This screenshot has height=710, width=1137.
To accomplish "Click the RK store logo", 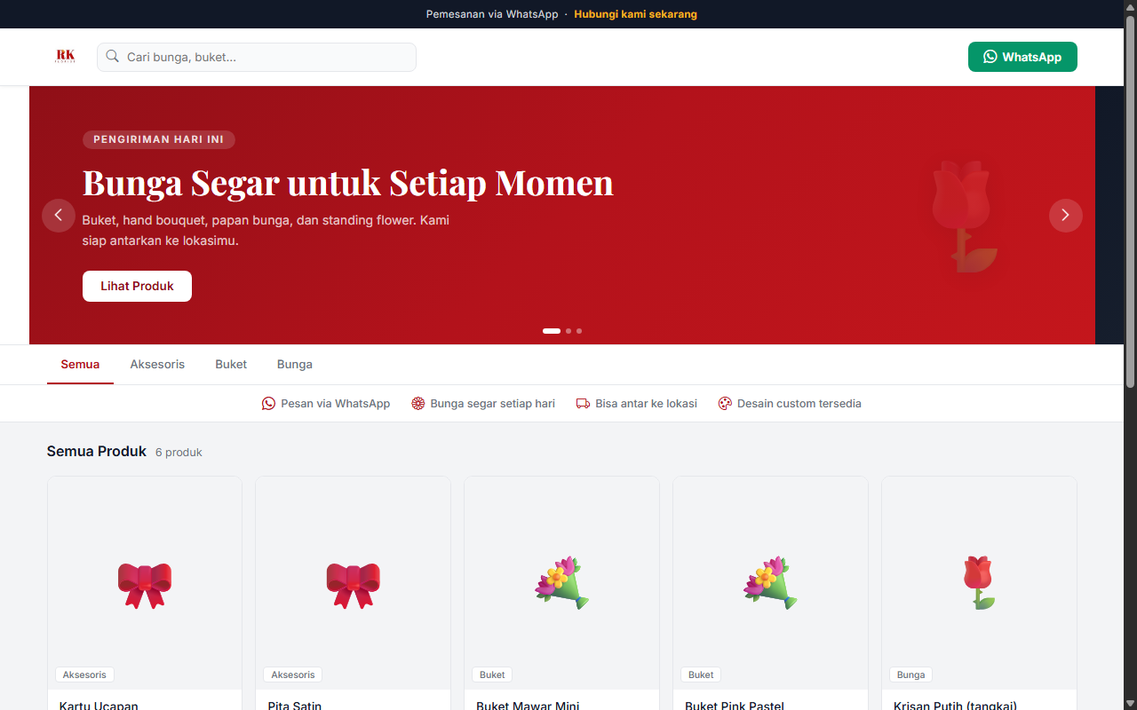I will [65, 56].
